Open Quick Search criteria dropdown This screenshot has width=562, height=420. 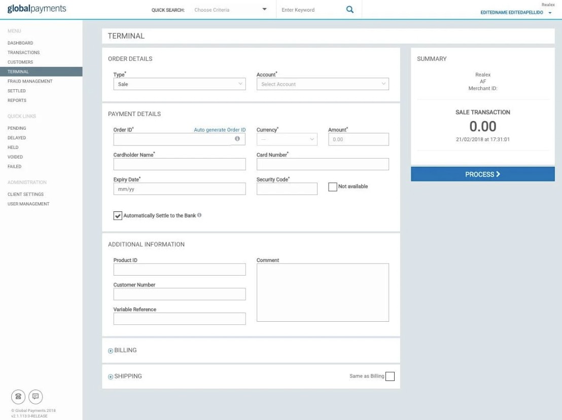(231, 10)
